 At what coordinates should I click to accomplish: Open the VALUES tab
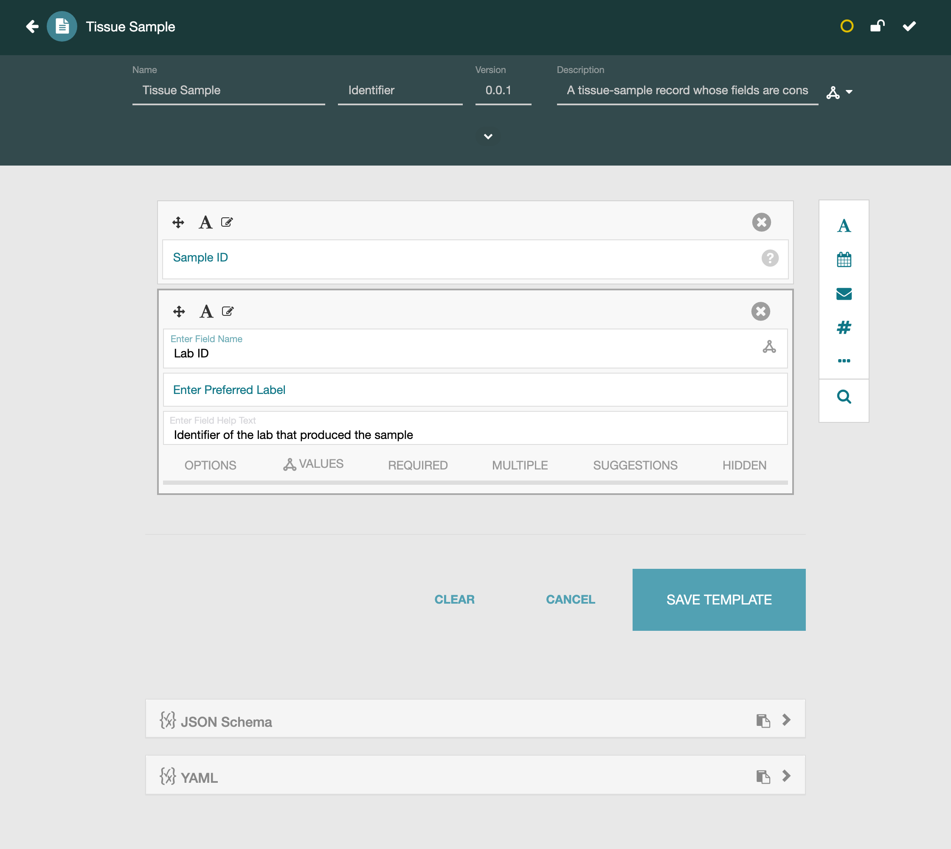[313, 465]
